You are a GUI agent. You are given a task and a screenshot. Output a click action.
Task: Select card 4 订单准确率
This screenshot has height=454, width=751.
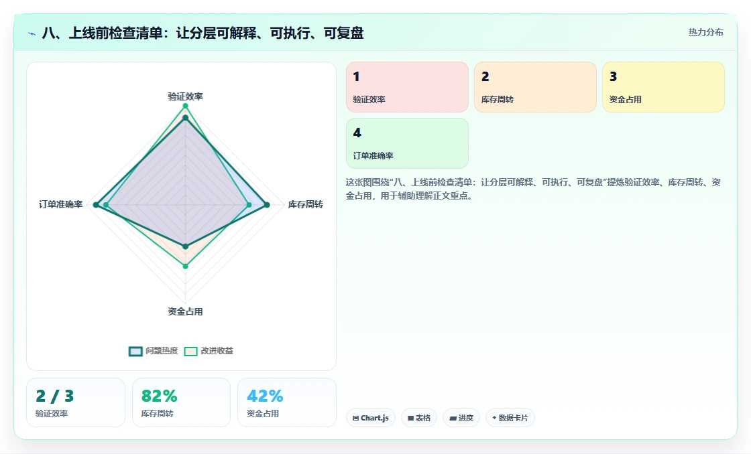(x=407, y=143)
